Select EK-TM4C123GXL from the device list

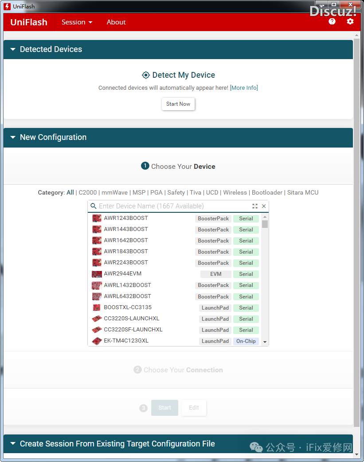click(126, 341)
